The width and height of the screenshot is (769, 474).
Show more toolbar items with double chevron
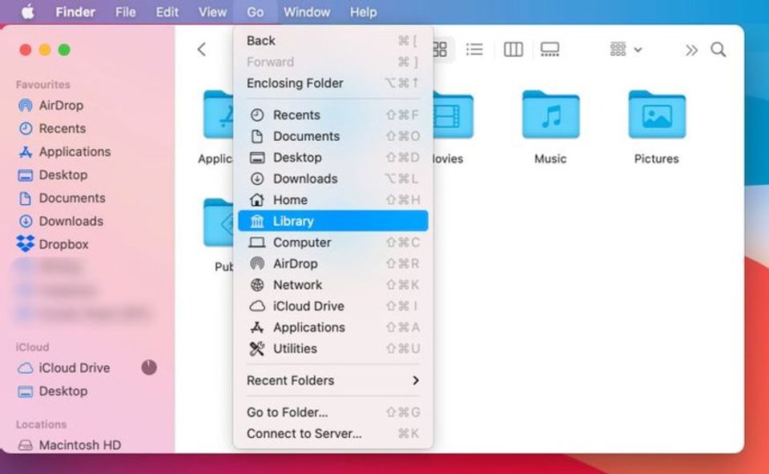[691, 50]
